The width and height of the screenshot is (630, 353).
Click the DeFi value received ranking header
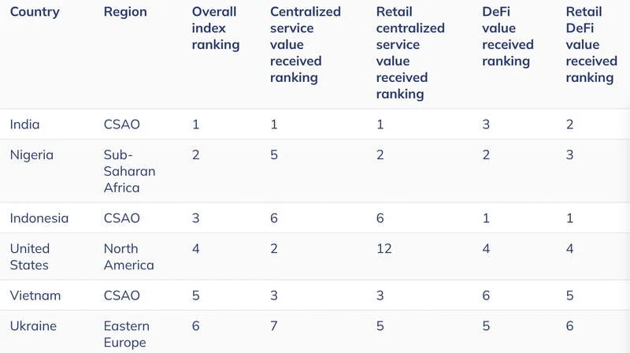point(508,36)
